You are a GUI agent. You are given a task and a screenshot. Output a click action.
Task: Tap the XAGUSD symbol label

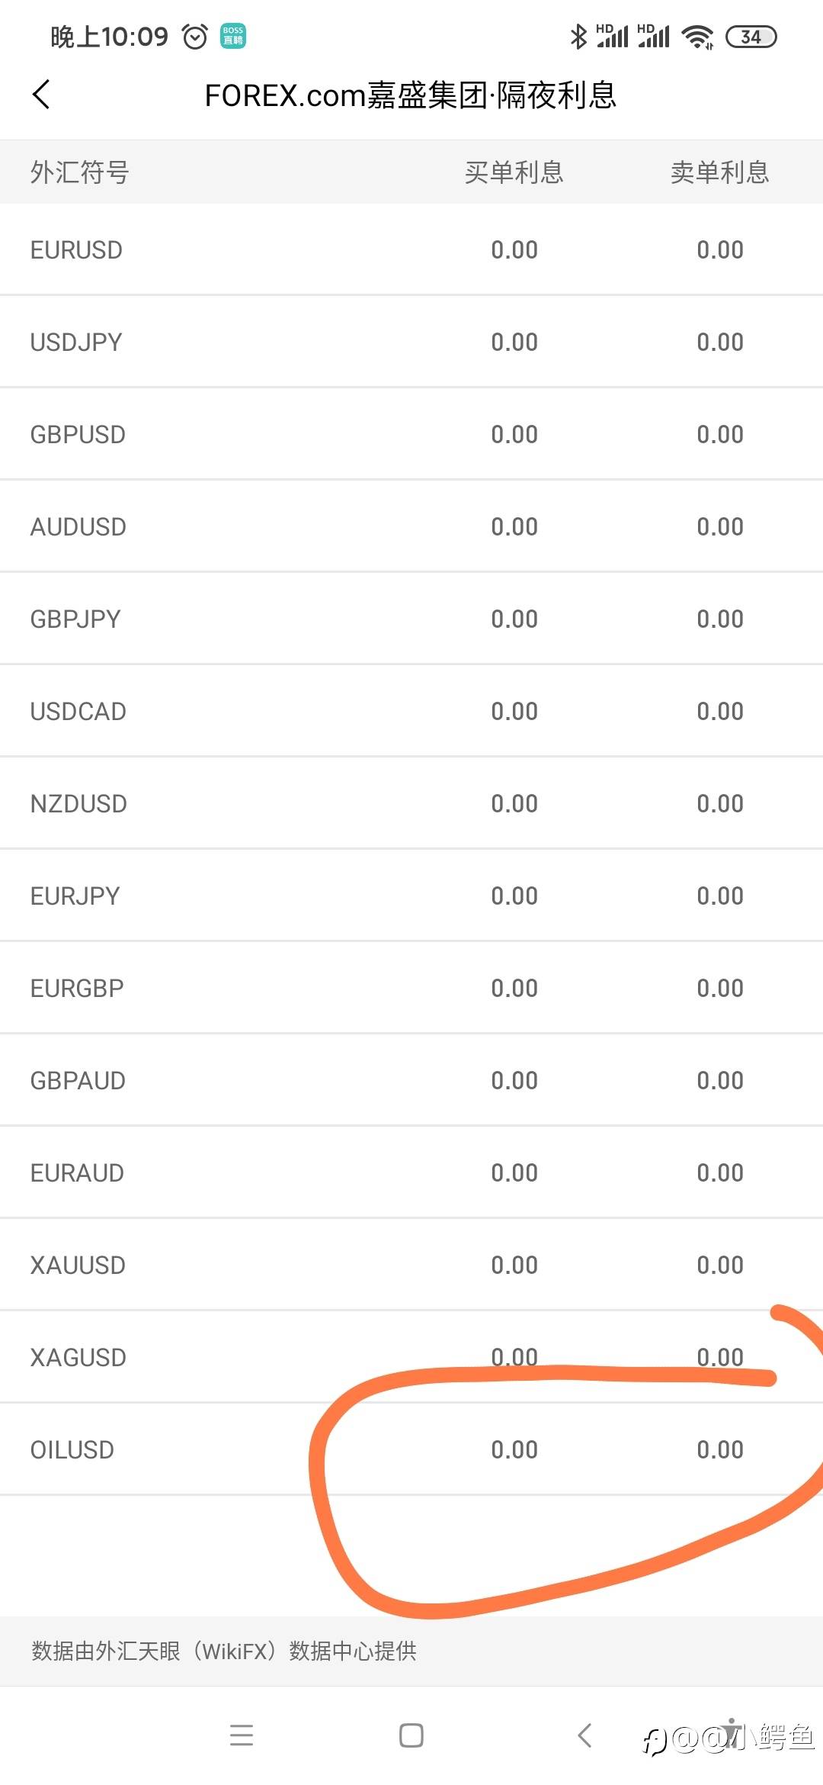(78, 1357)
